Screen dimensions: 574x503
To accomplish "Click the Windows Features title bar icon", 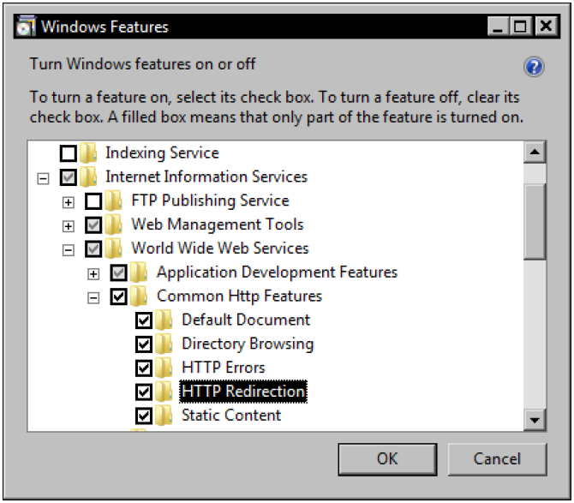I will tap(26, 27).
